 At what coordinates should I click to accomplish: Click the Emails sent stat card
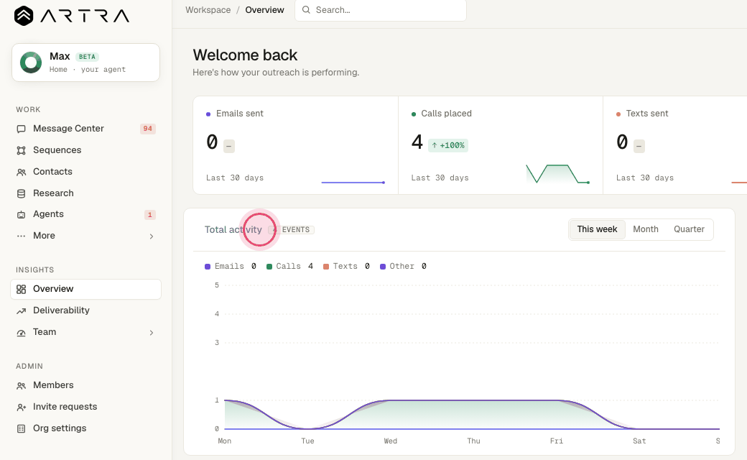pos(295,145)
